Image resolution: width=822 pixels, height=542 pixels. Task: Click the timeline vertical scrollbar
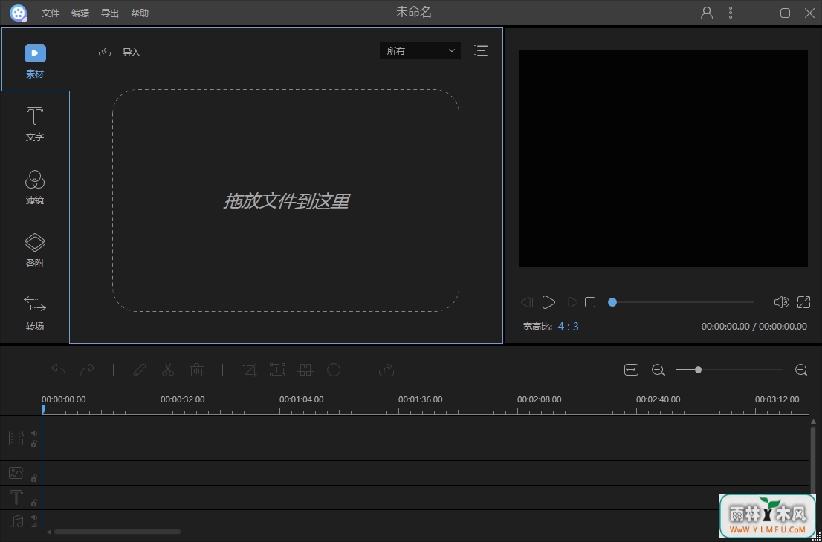click(813, 461)
